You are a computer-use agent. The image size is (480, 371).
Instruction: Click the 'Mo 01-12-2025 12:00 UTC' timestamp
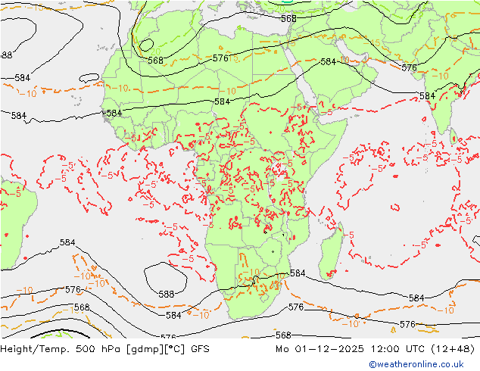[351, 348]
